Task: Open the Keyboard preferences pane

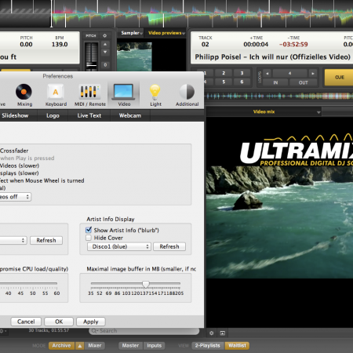Action: (x=56, y=95)
